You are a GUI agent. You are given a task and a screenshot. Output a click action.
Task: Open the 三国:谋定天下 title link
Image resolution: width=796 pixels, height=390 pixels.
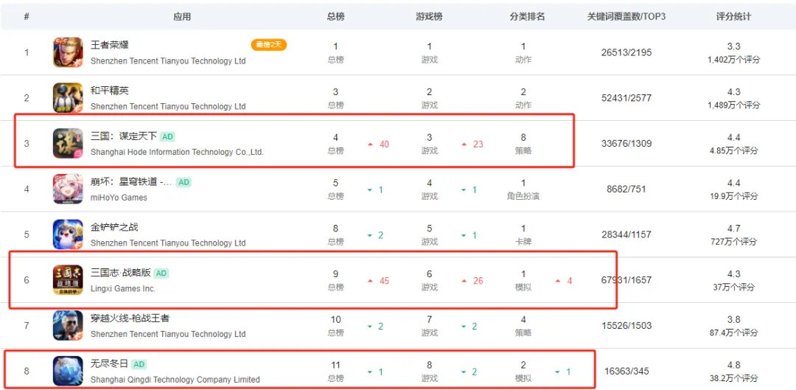(x=124, y=136)
